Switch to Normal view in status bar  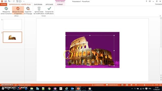click(x=123, y=85)
